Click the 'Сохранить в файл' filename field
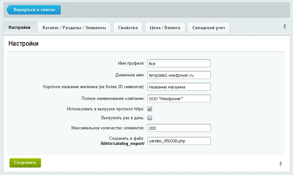 [179, 141]
